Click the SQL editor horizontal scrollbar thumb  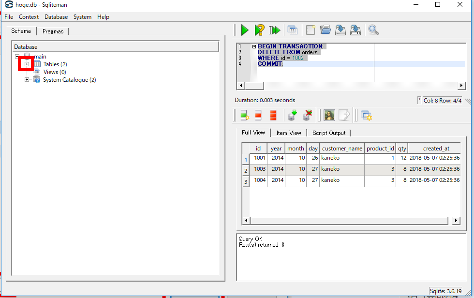(x=254, y=86)
